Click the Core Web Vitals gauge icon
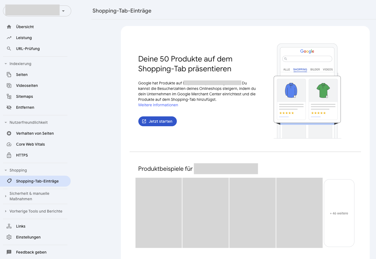The image size is (376, 259). pos(9,144)
